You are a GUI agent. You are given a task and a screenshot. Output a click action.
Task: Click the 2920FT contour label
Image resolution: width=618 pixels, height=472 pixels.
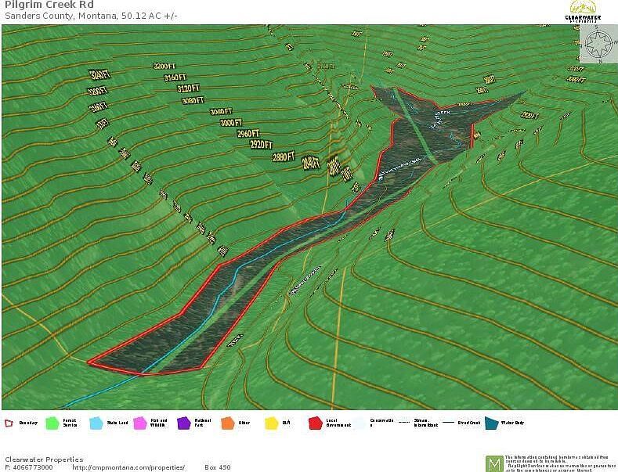point(262,145)
